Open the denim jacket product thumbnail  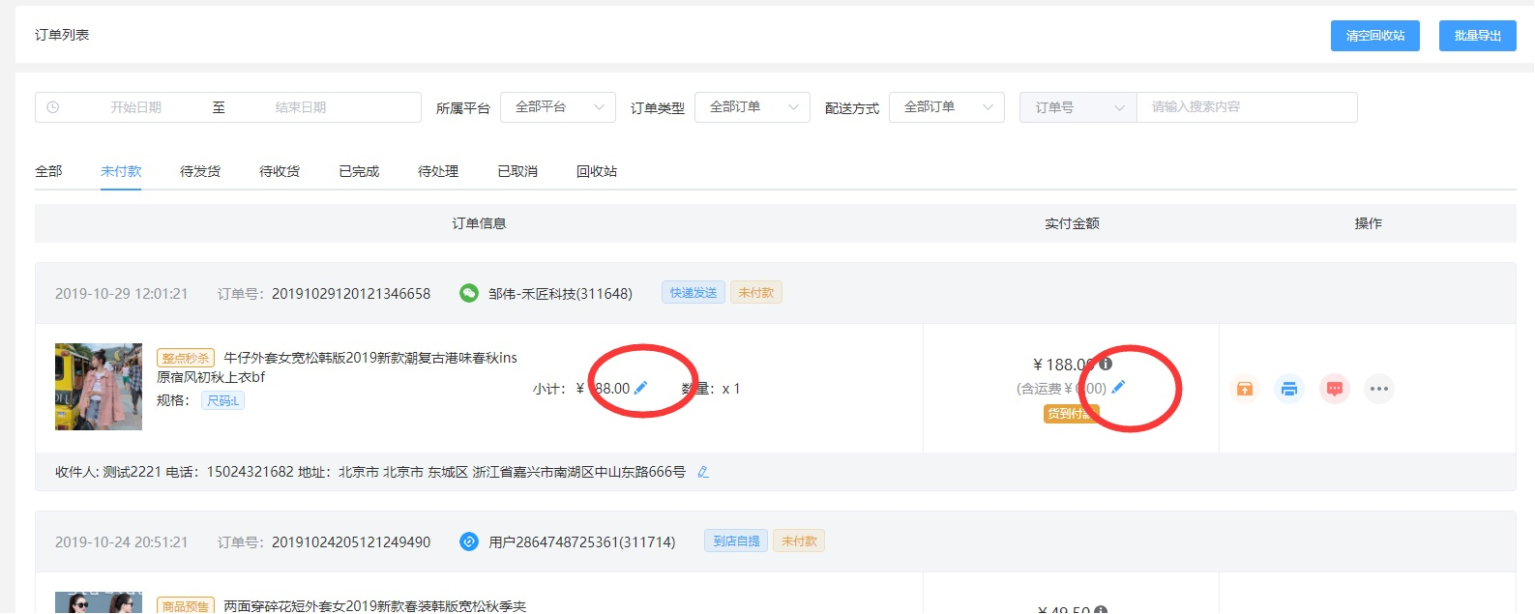(x=99, y=387)
